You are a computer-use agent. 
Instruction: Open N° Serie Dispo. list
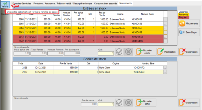189,32
